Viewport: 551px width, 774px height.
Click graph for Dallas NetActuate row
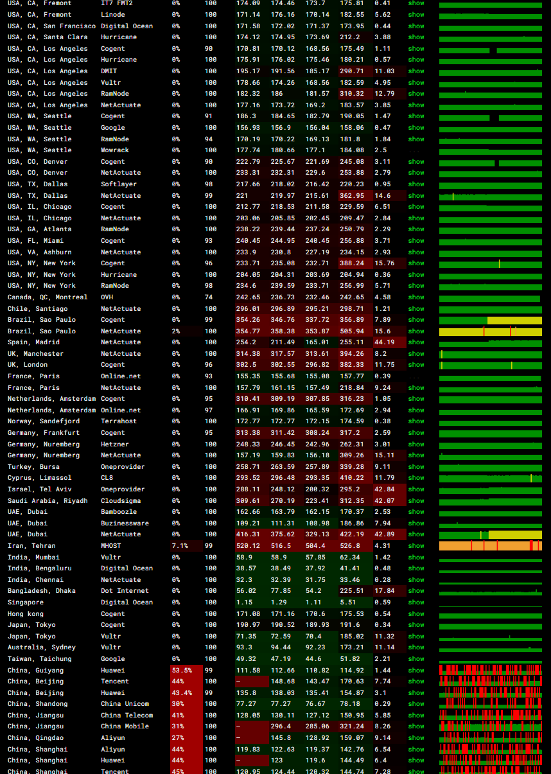click(x=491, y=196)
